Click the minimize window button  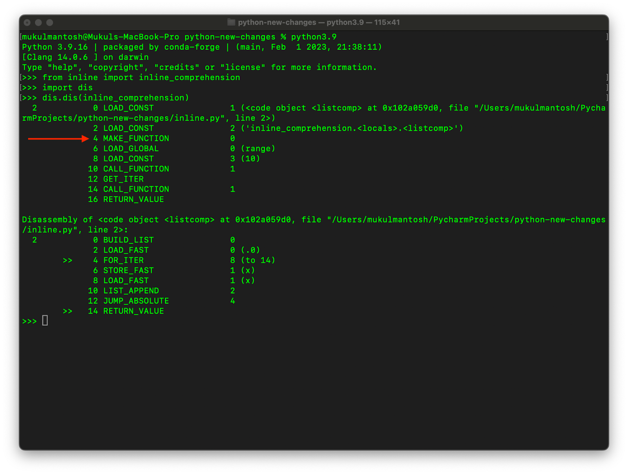coord(38,23)
